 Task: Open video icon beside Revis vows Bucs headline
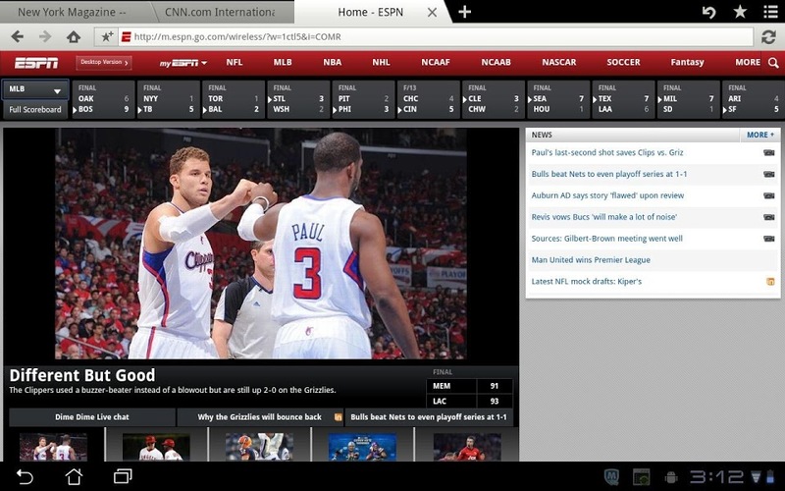click(x=769, y=217)
